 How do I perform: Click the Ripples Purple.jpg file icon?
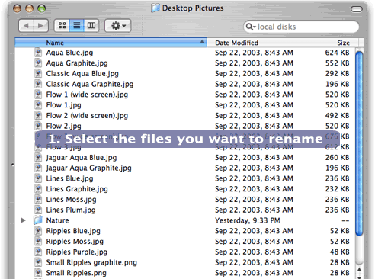pyautogui.click(x=38, y=252)
